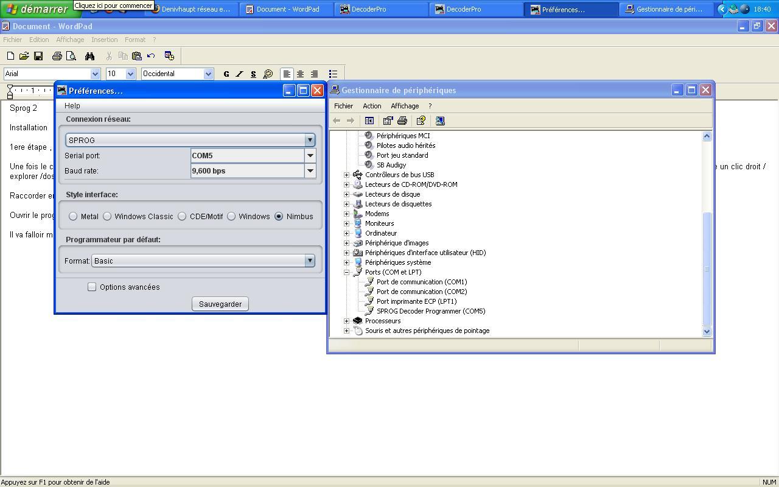Show/hide console tree in Device Manager
The width and height of the screenshot is (779, 487).
369,121
